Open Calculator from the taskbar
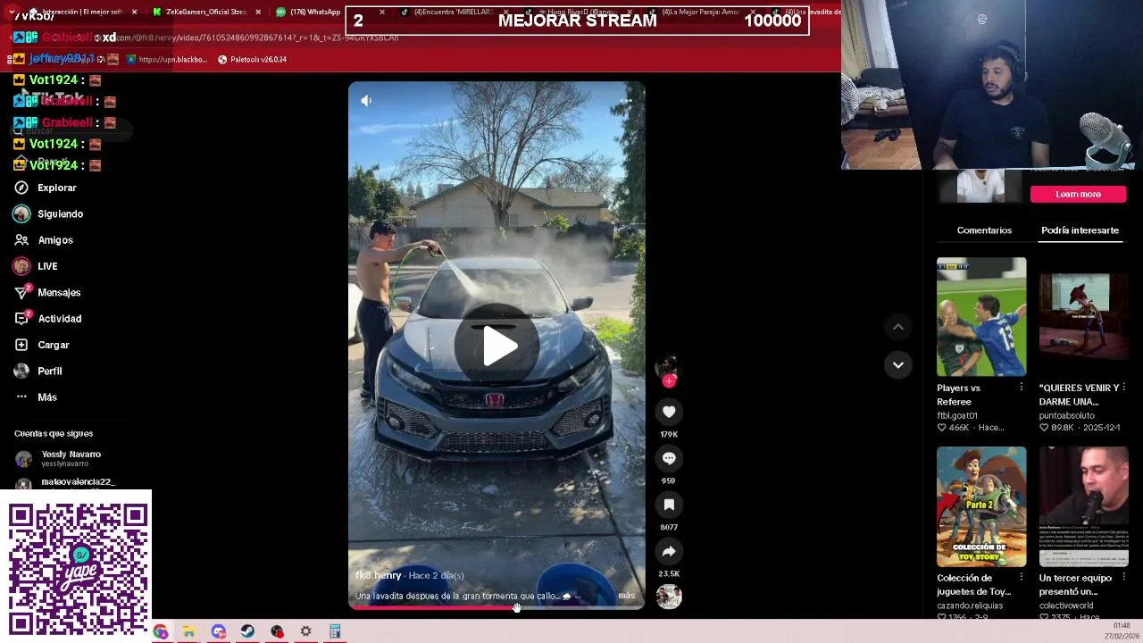 (335, 632)
